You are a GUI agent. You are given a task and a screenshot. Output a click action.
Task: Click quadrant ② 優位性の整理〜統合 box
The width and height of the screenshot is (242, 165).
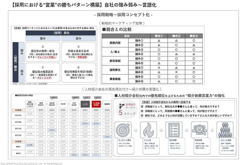43,52
